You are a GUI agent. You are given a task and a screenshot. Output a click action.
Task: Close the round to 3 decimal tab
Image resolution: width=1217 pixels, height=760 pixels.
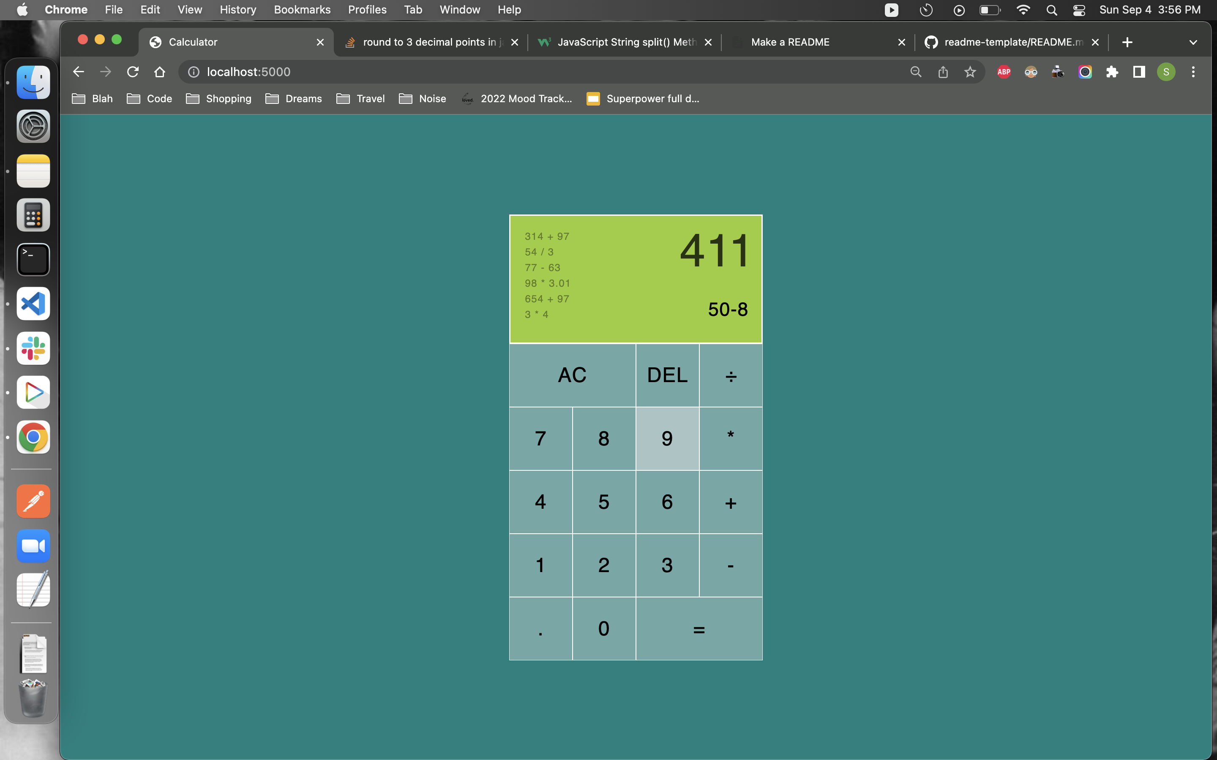click(x=514, y=42)
